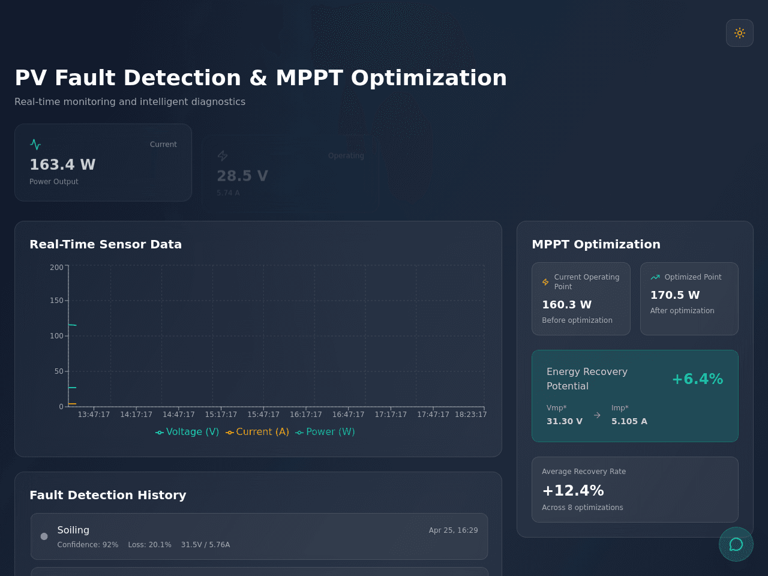Click the Confidence: 92% text
The image size is (768, 576).
pyautogui.click(x=88, y=545)
